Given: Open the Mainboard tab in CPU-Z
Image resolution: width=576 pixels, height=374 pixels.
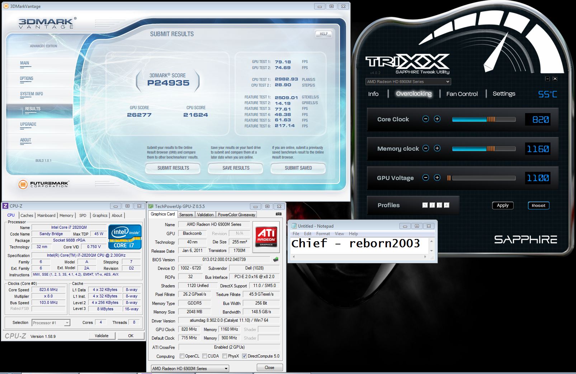Looking at the screenshot, I should 46,215.
